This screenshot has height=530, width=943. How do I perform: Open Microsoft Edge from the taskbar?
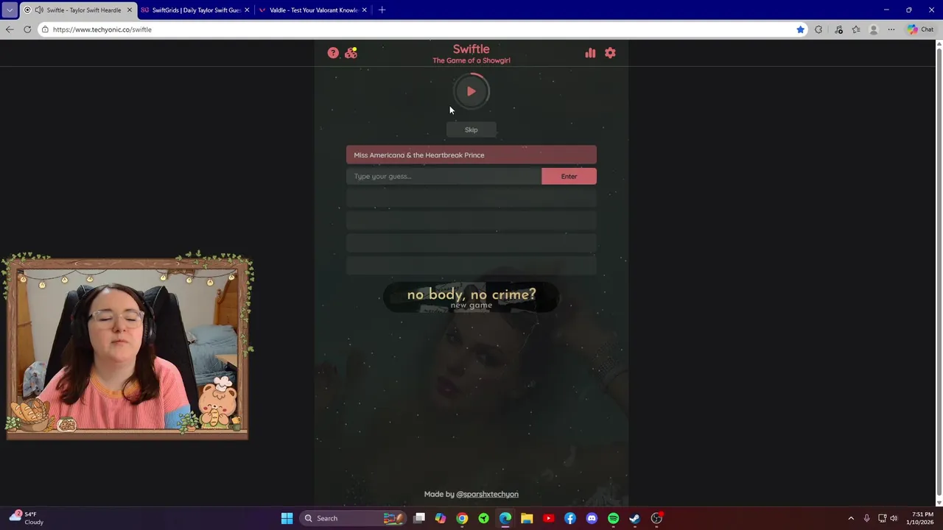[x=505, y=518]
